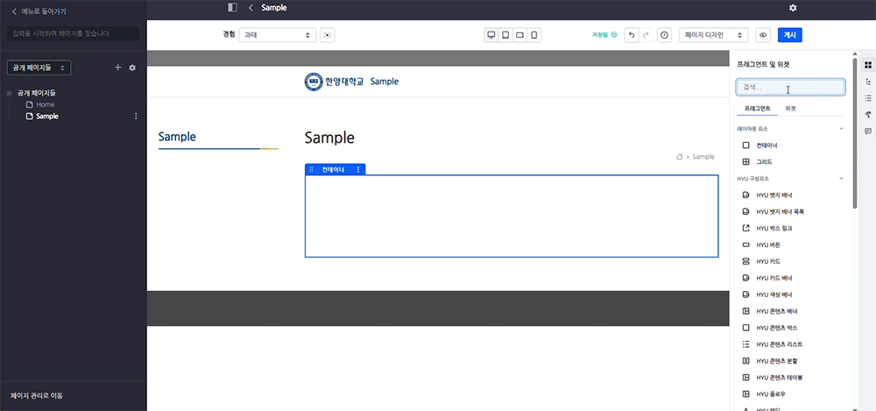The height and width of the screenshot is (411, 876).
Task: Open the 경험 experience dropdown
Action: (x=278, y=35)
